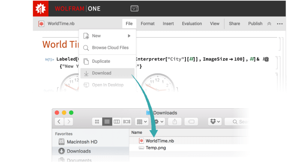Click the Downloads folder title icon
This screenshot has width=300, height=162.
tap(148, 112)
